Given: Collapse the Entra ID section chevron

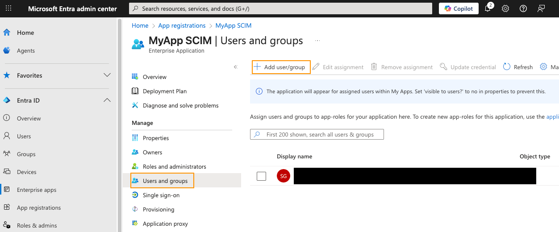Looking at the screenshot, I should pyautogui.click(x=107, y=100).
